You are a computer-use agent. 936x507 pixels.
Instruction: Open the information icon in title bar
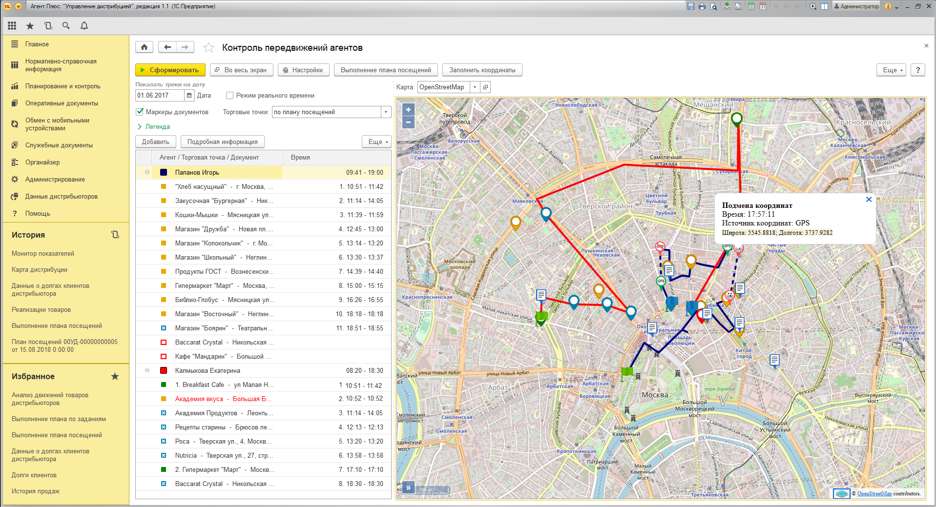pyautogui.click(x=888, y=6)
